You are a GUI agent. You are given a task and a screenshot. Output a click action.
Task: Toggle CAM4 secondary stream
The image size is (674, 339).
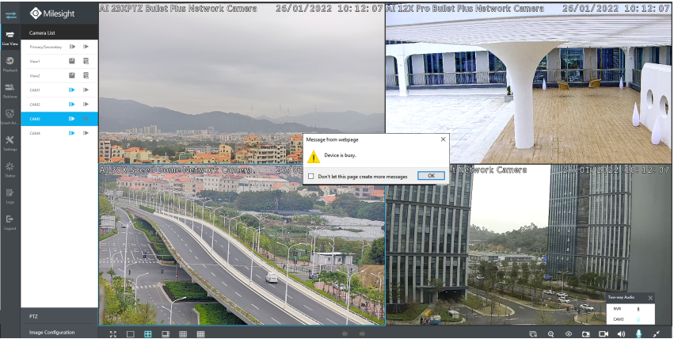click(86, 133)
